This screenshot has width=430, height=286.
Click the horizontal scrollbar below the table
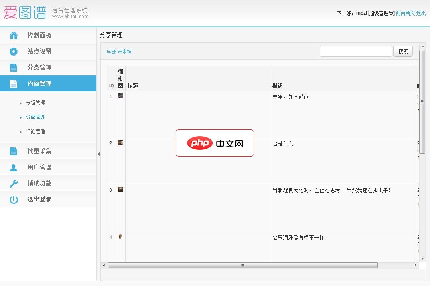tap(242, 265)
